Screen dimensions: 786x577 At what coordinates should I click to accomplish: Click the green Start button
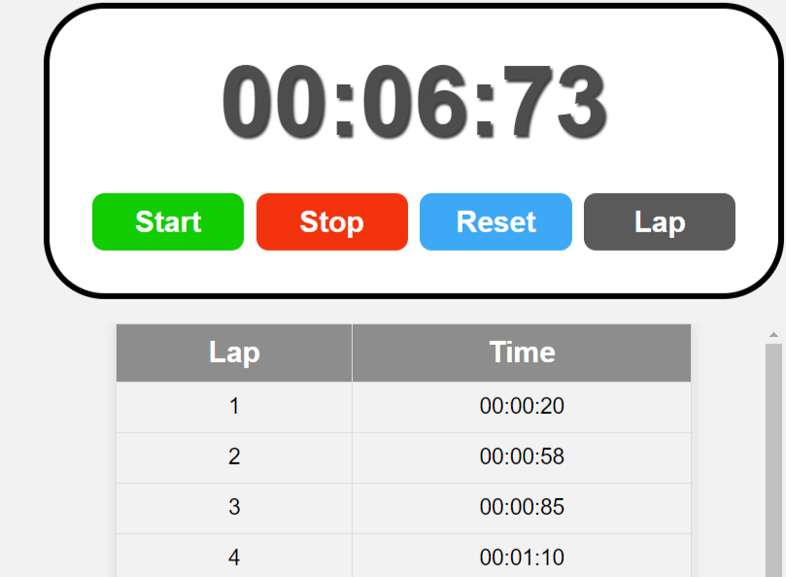pos(168,221)
